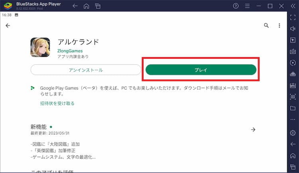Click the sidebar Android back arrow
This screenshot has width=299, height=173.
pyautogui.click(x=293, y=144)
